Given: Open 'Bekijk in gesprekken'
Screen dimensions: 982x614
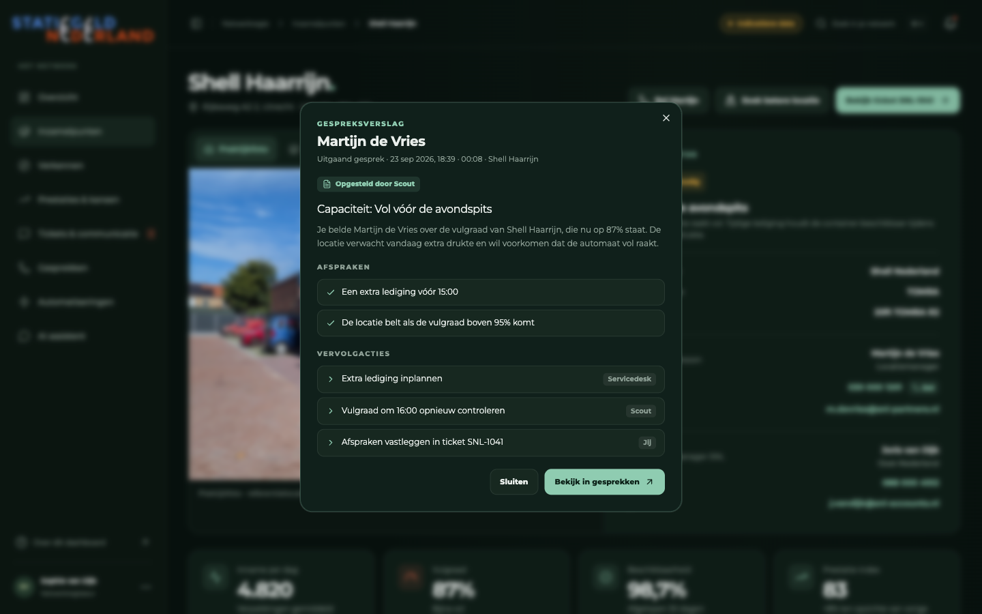Looking at the screenshot, I should [x=604, y=482].
